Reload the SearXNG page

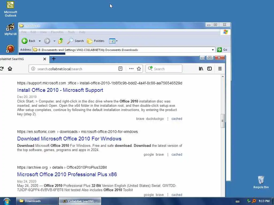coord(2,69)
